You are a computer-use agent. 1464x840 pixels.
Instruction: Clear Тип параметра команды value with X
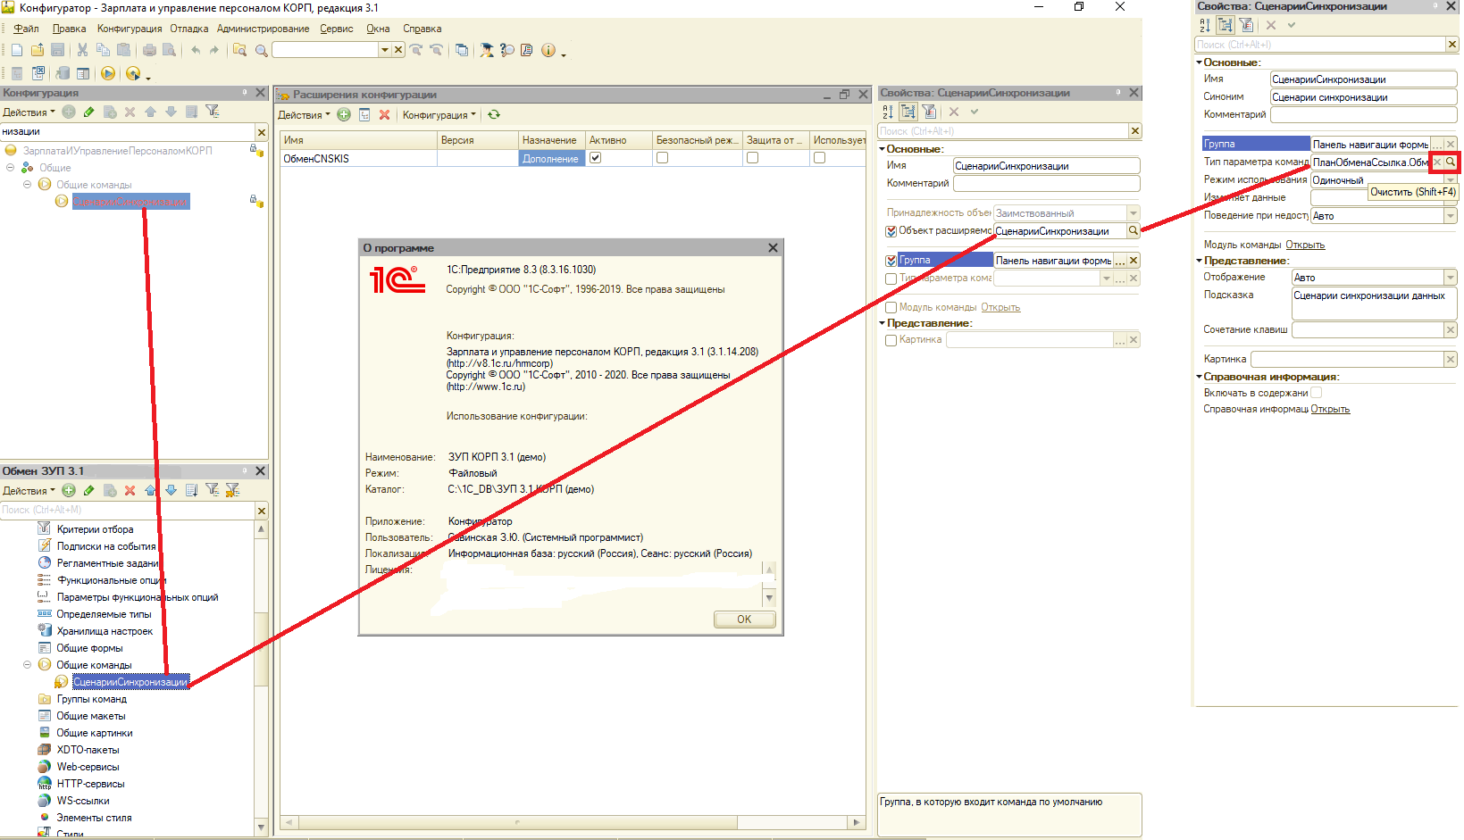[1437, 162]
